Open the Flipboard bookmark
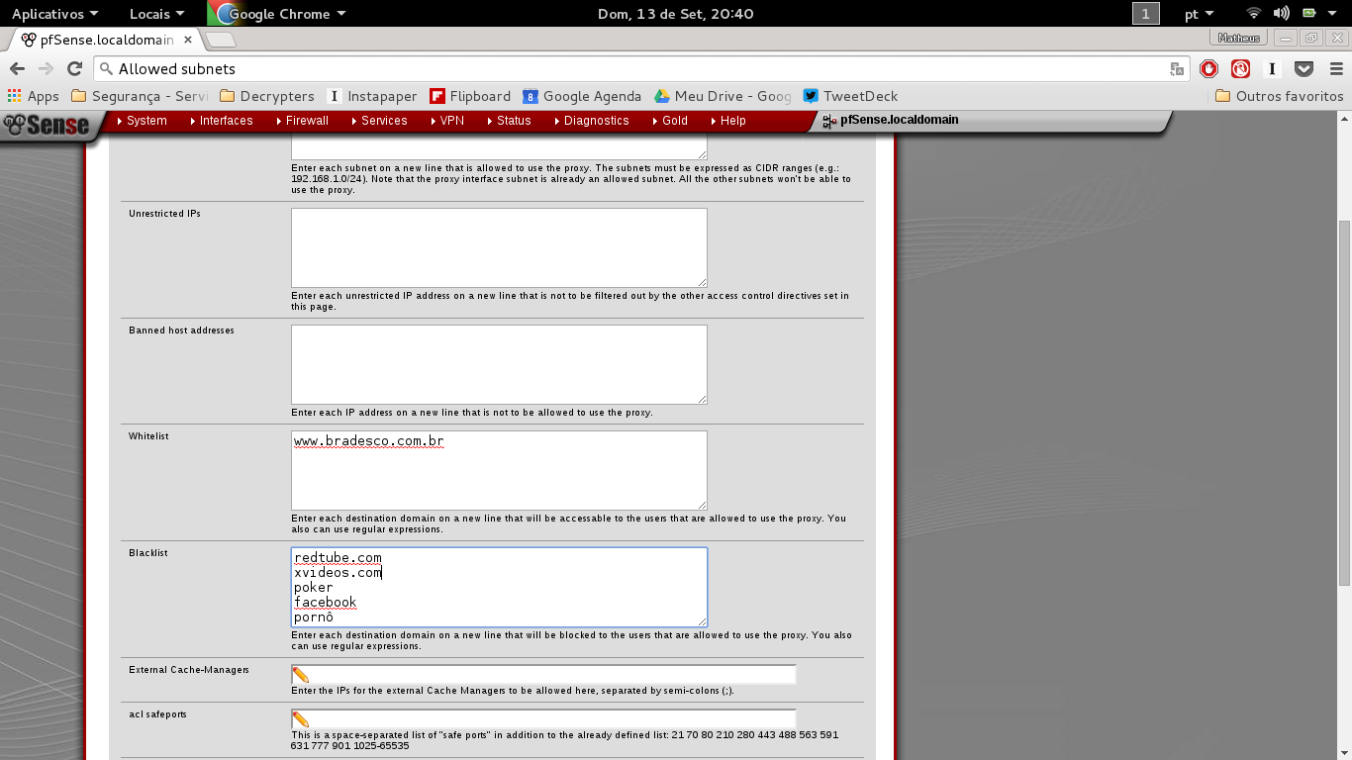The width and height of the screenshot is (1352, 760). [470, 96]
